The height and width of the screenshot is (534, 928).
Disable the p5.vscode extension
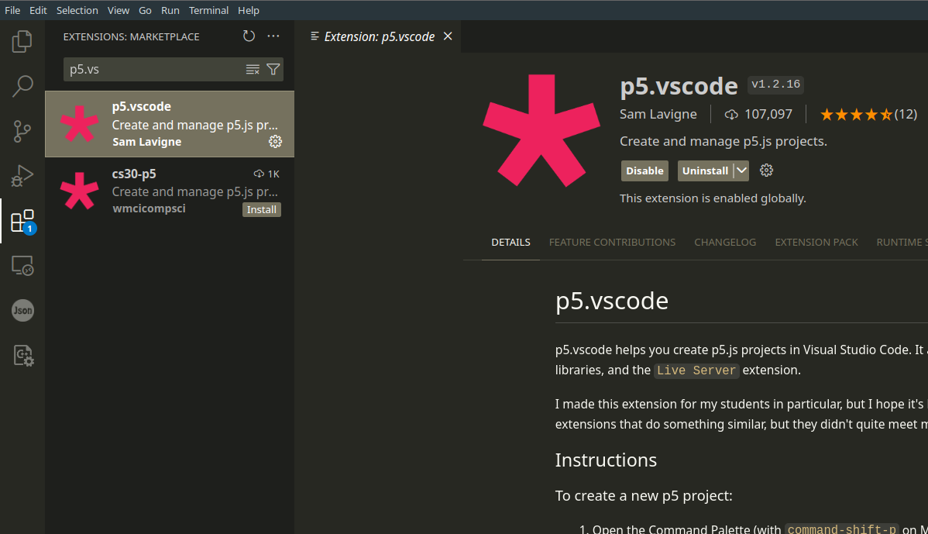644,171
